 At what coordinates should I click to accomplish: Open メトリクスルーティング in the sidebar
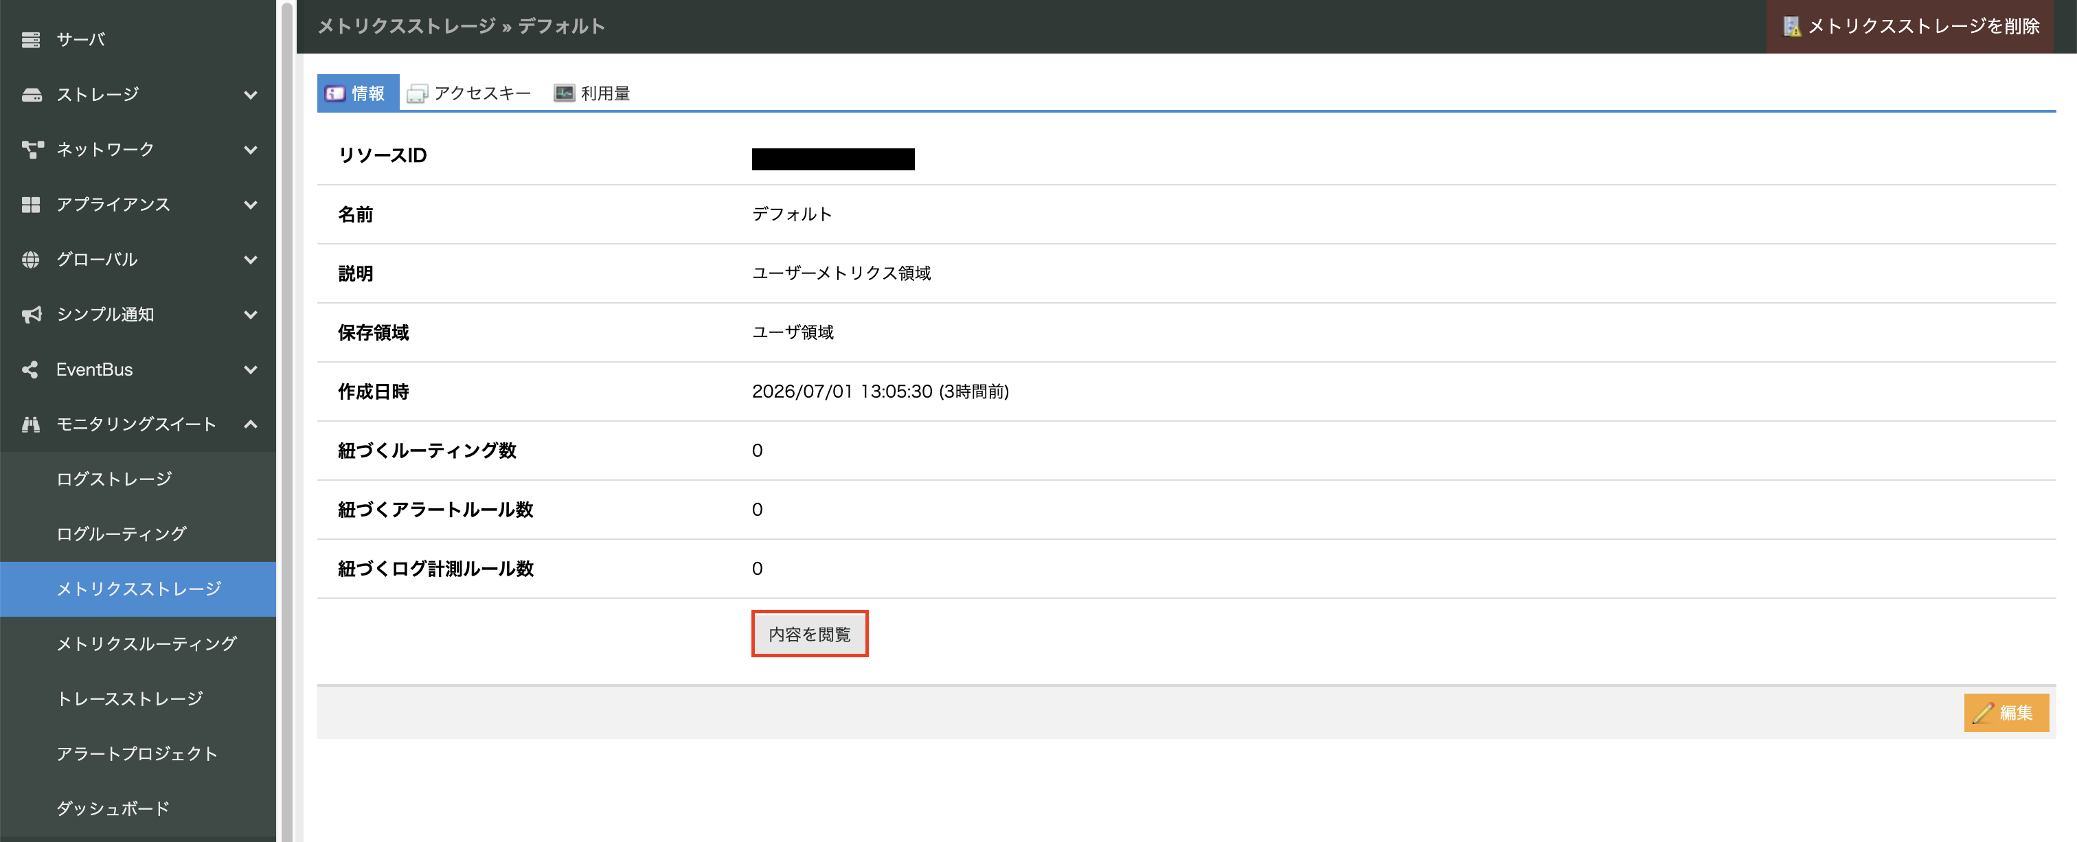tap(138, 644)
